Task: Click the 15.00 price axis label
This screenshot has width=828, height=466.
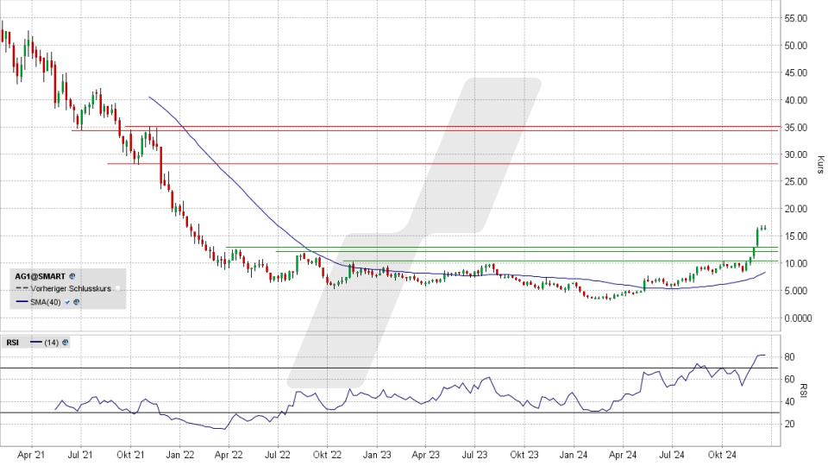Action: click(x=796, y=236)
